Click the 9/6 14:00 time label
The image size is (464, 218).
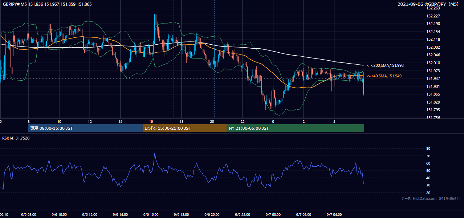[x=120, y=215]
